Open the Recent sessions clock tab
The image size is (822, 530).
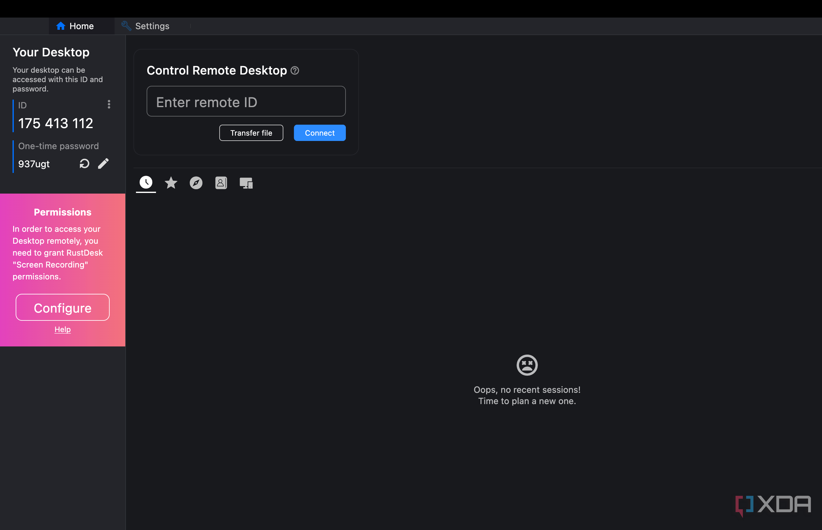pyautogui.click(x=146, y=182)
